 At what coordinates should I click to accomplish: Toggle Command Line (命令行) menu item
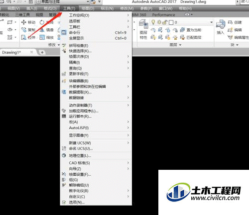[96, 33]
